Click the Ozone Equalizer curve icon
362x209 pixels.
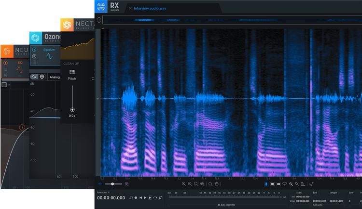tap(49, 56)
